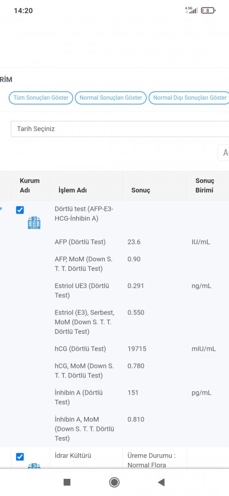The height and width of the screenshot is (496, 229).
Task: Select the Dörtlü test (AFP-E3-HCG-İnhibin A) title
Action: click(84, 214)
